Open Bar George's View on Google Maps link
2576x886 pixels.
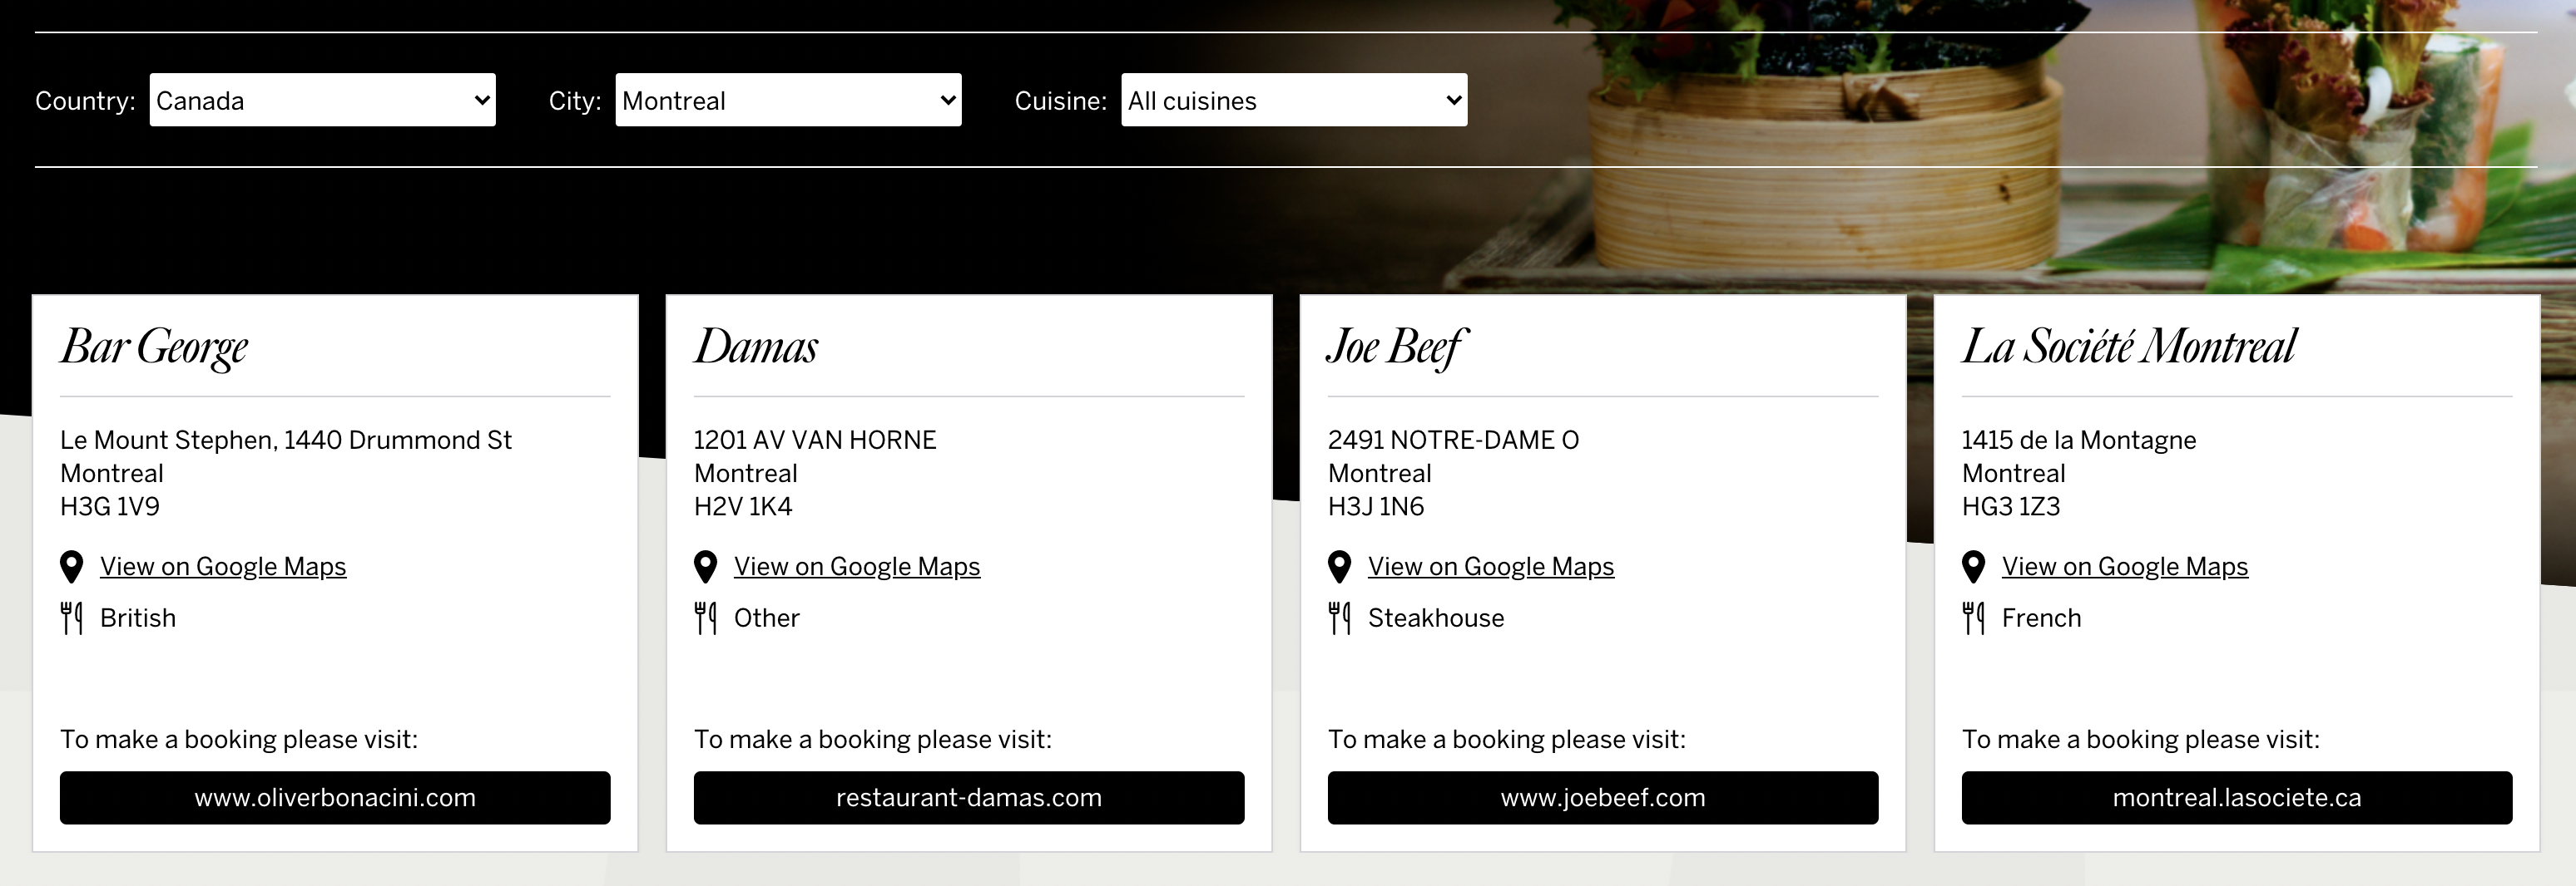pos(223,566)
